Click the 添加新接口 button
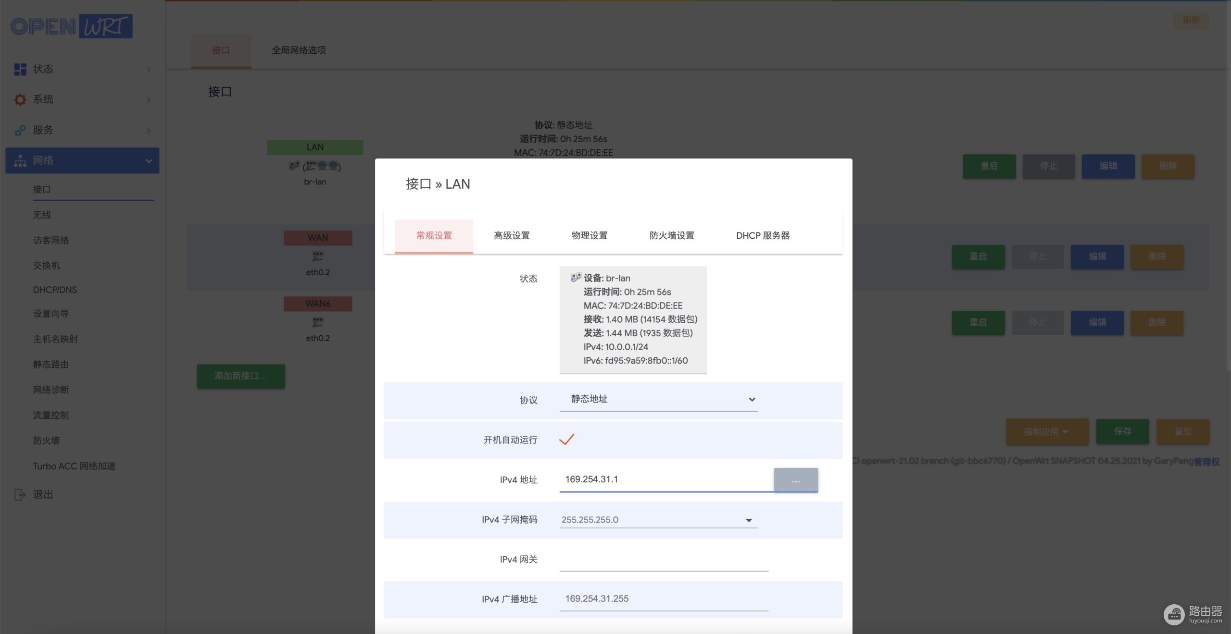 point(241,376)
